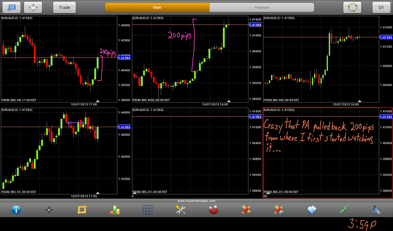Viewport: 393px width, 231px height.
Task: Select the yellow measuring ruler tool
Action: click(x=82, y=210)
